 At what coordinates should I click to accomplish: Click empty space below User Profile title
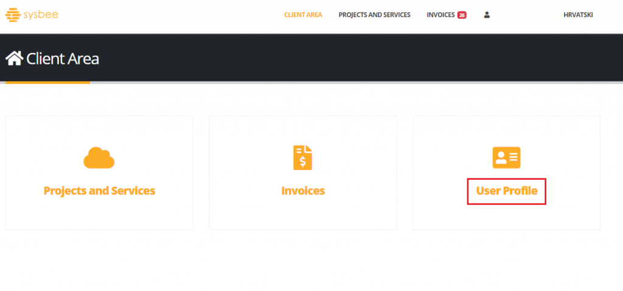point(506,217)
